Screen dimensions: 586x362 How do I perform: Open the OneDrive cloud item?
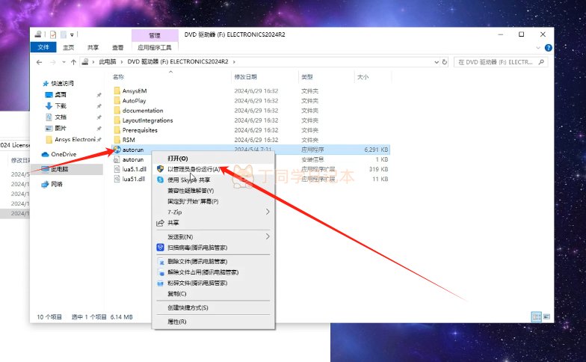pos(58,154)
